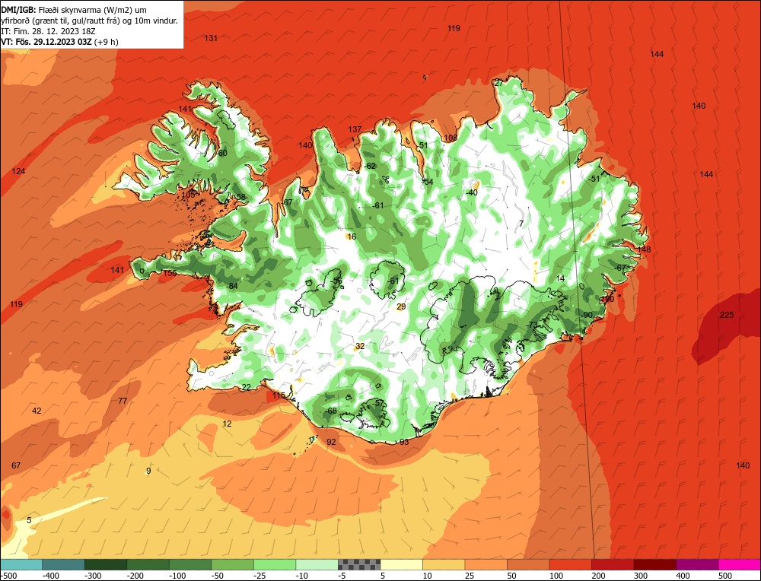Click the map value 42
This screenshot has width=761, height=581.
37,411
